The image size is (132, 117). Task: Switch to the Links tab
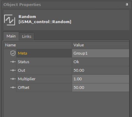pyautogui.click(x=27, y=36)
